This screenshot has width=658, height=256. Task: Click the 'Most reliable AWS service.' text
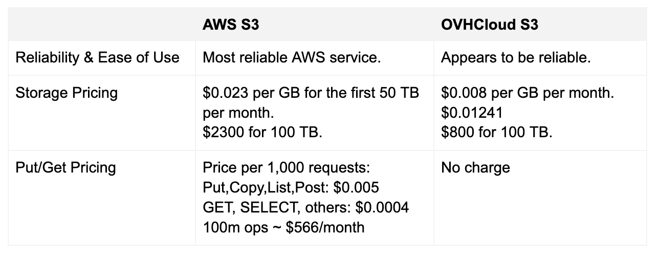click(292, 57)
